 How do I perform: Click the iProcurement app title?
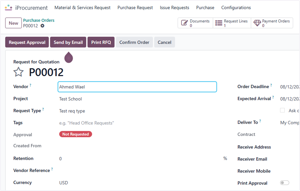(x=31, y=8)
